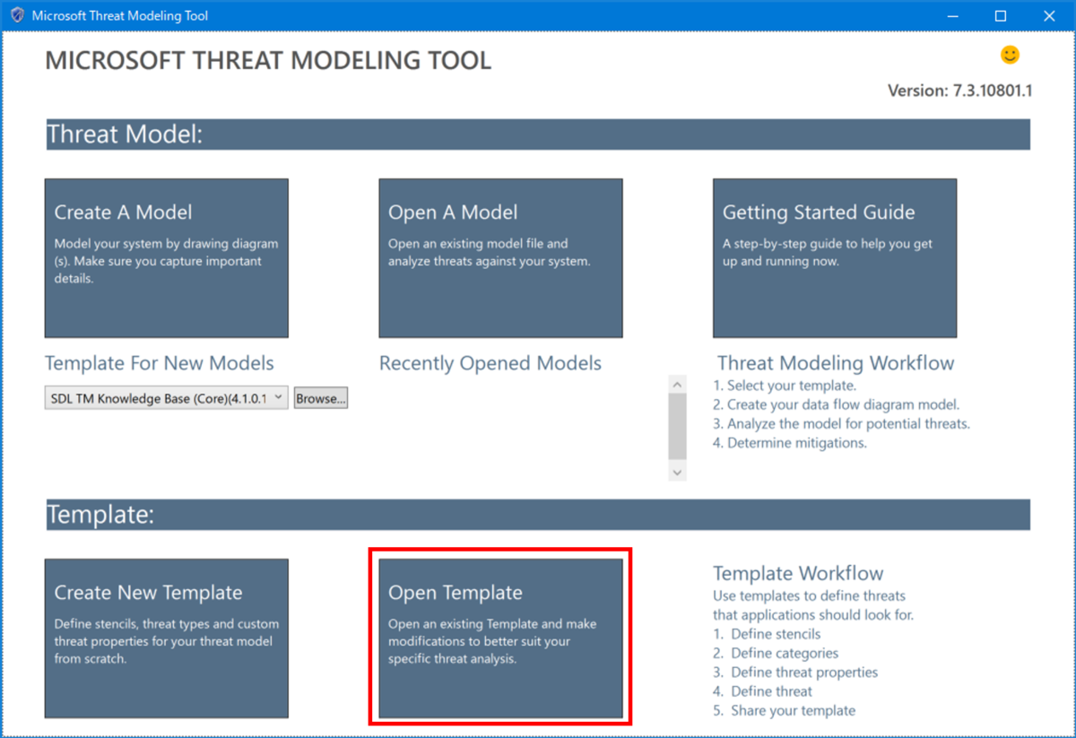Click the 'Define threat properties' step
Screen dimensions: 1076x738
click(x=795, y=673)
